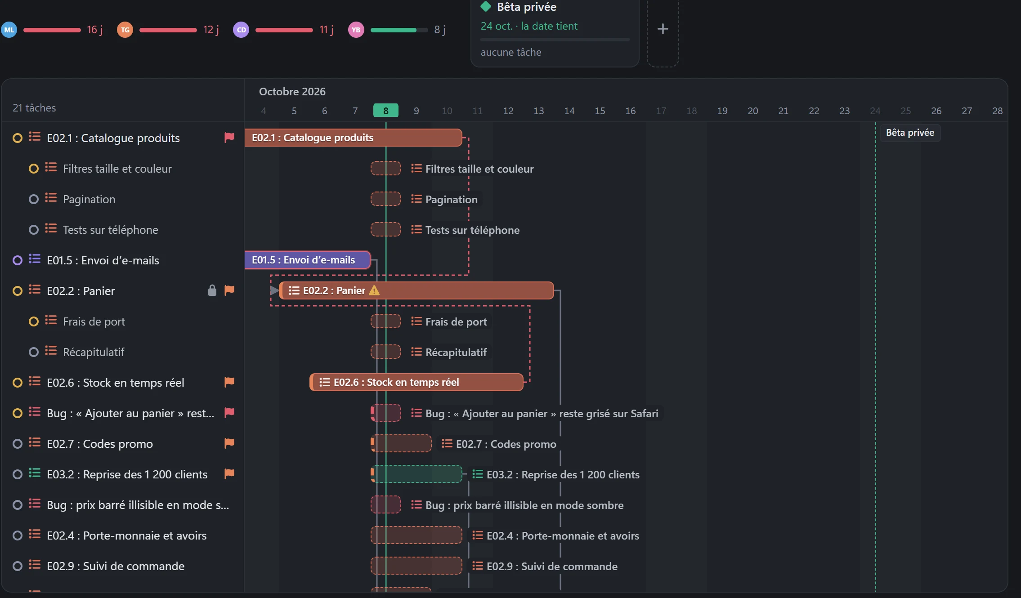
Task: Click the Bug prix barré illisible row in task list
Action: click(x=123, y=505)
